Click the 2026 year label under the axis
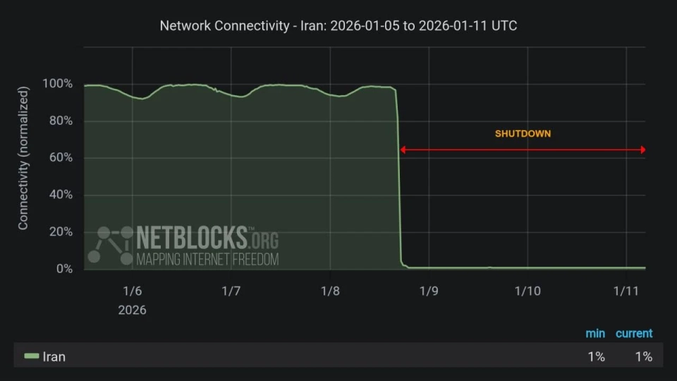 [133, 310]
